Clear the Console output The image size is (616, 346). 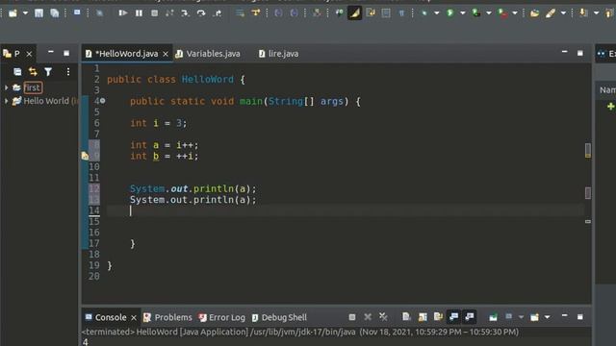coord(406,316)
